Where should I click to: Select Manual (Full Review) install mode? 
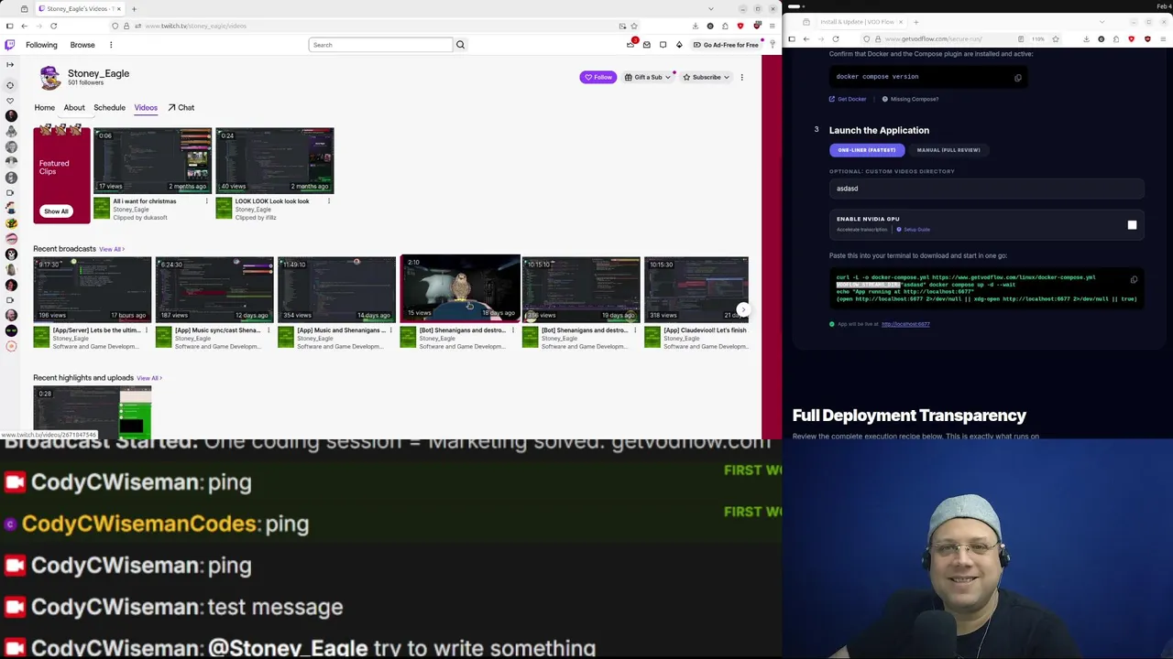click(x=948, y=150)
